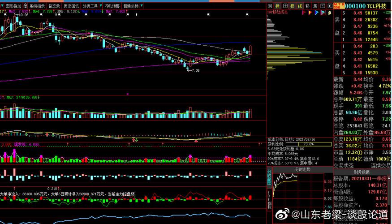Open the 历史回忆 menu

pos(71,6)
